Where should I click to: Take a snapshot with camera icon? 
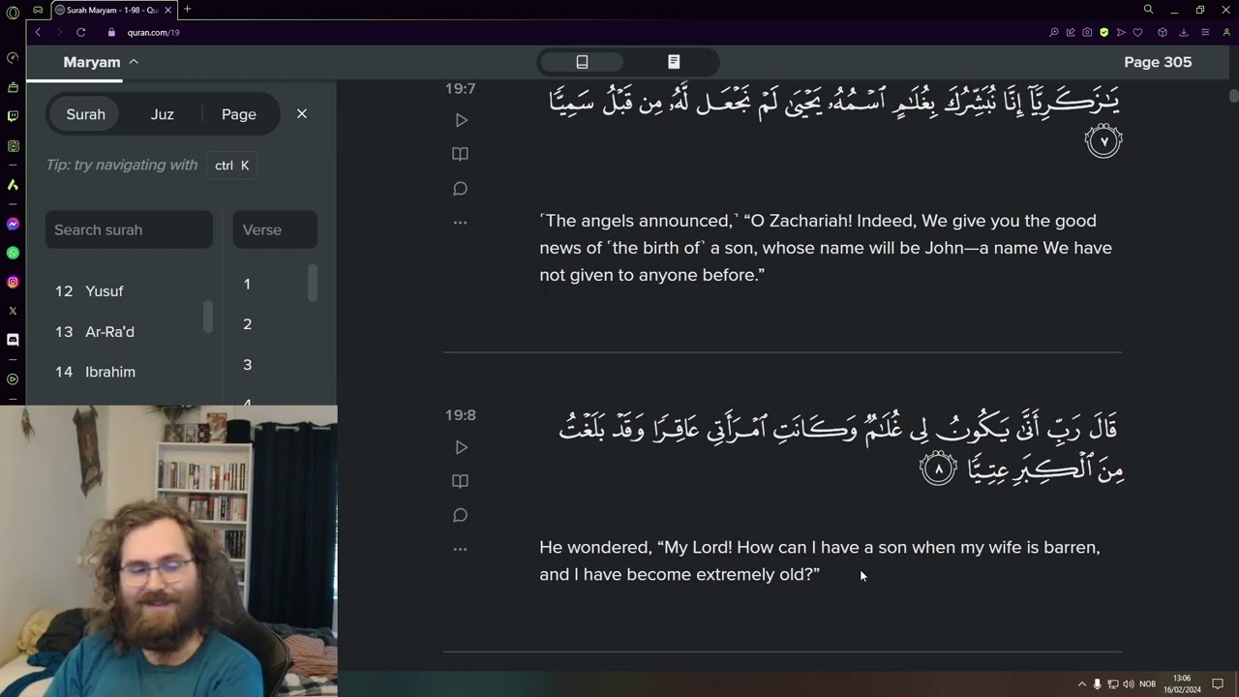point(1087,32)
